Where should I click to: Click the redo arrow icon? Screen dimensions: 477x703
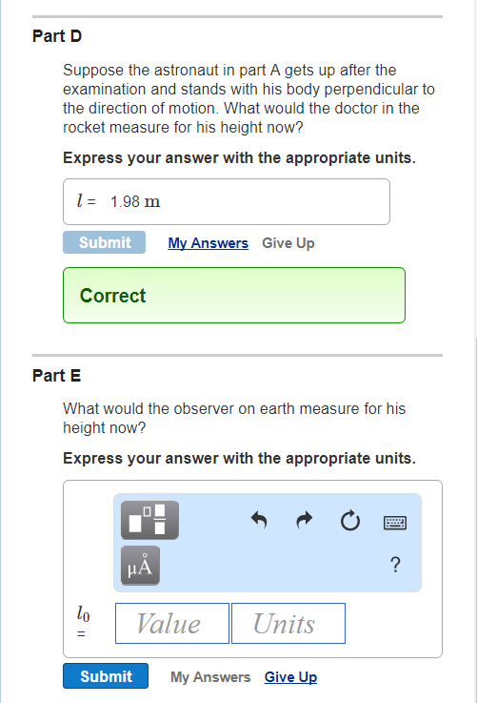305,520
